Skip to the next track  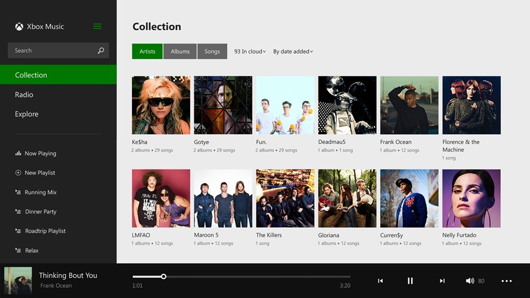pyautogui.click(x=442, y=281)
